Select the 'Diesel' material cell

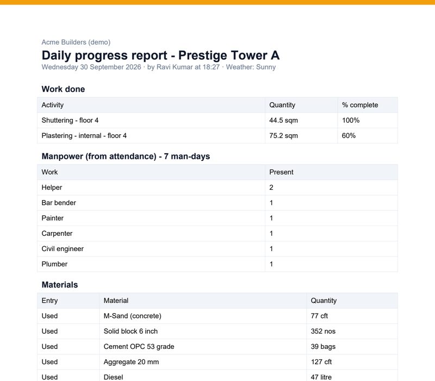203,376
